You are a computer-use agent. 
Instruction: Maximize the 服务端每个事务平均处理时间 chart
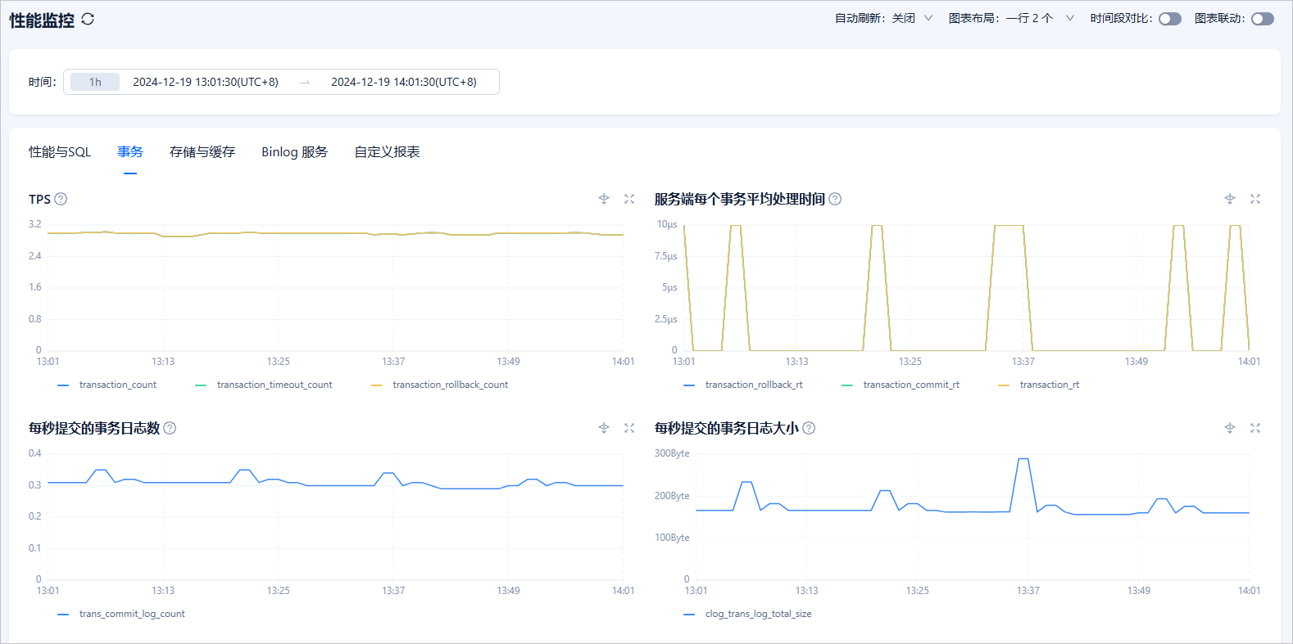(x=1255, y=199)
